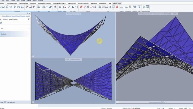This screenshot has height=109, width=193.
Task: Open the Engineering Structures tab
Action: tap(45, 3)
